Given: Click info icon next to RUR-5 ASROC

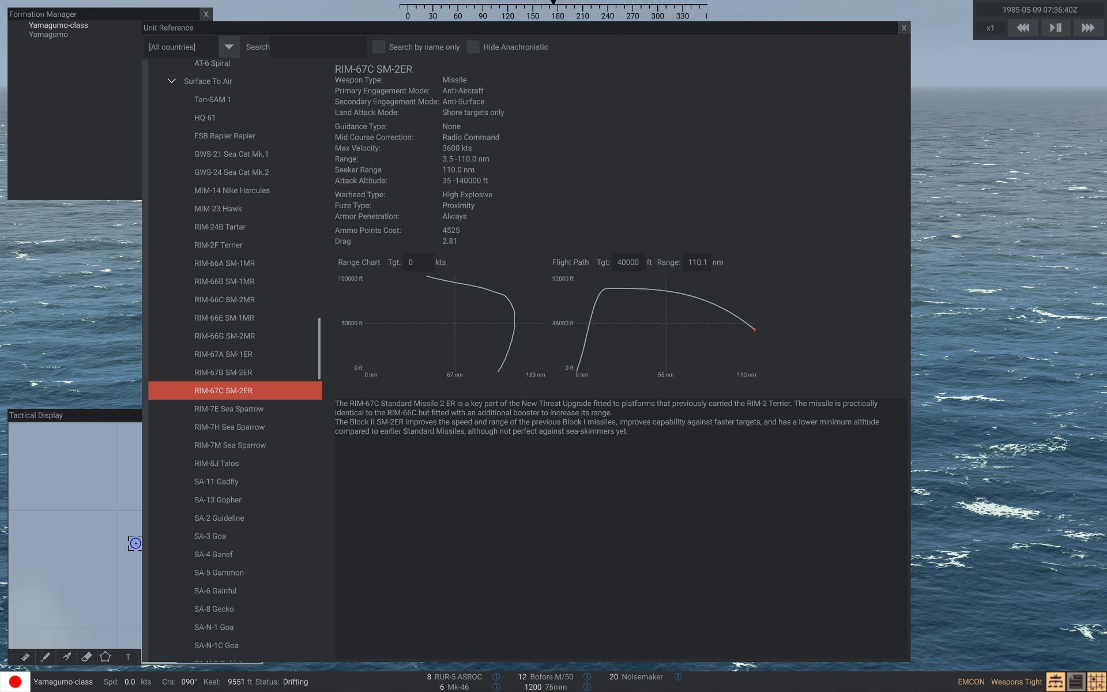Looking at the screenshot, I should pos(496,677).
